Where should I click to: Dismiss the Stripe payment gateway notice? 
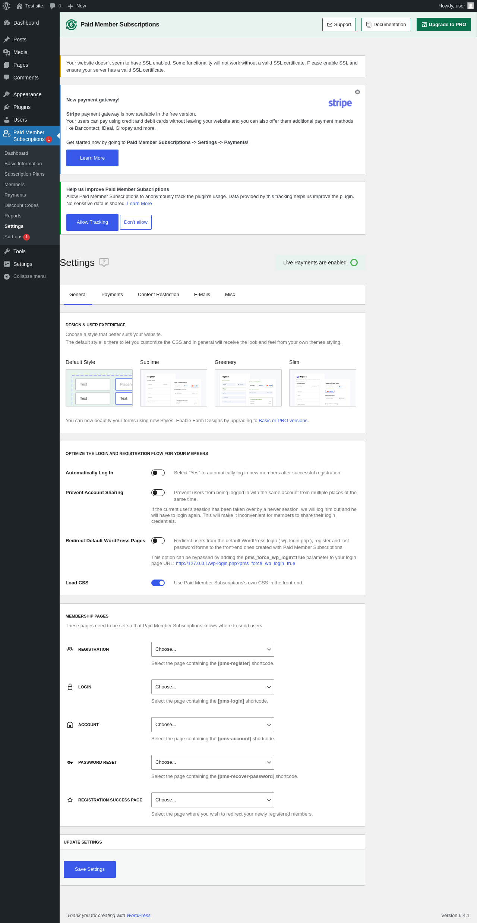357,92
